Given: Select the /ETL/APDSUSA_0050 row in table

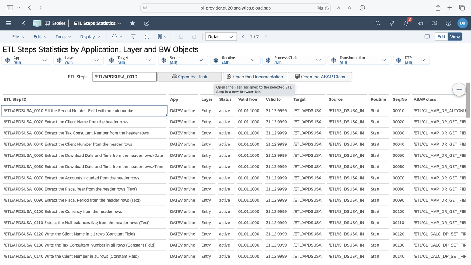Looking at the screenshot, I should pyautogui.click(x=83, y=155).
